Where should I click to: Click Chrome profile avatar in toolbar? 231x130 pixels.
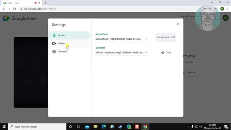[x=222, y=9]
